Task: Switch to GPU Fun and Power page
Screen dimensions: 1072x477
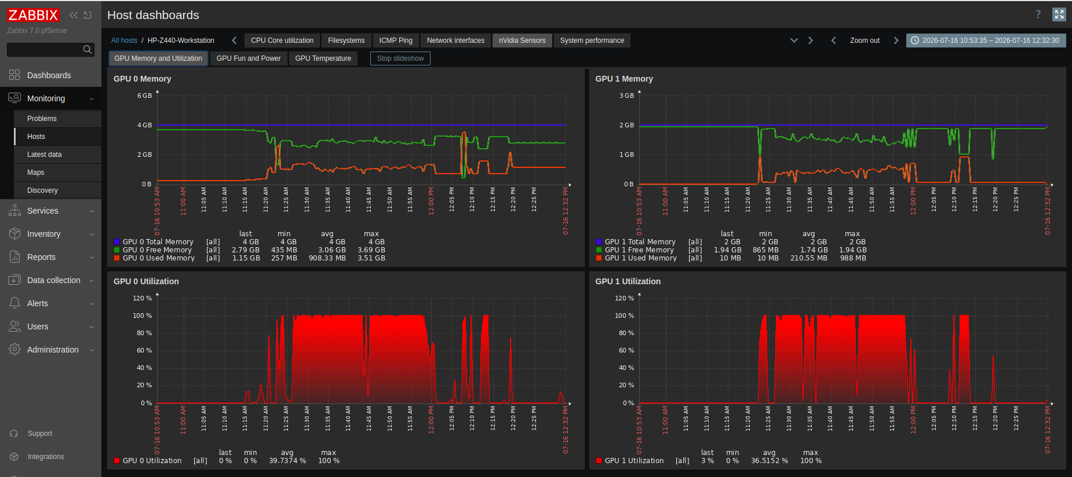Action: (249, 58)
